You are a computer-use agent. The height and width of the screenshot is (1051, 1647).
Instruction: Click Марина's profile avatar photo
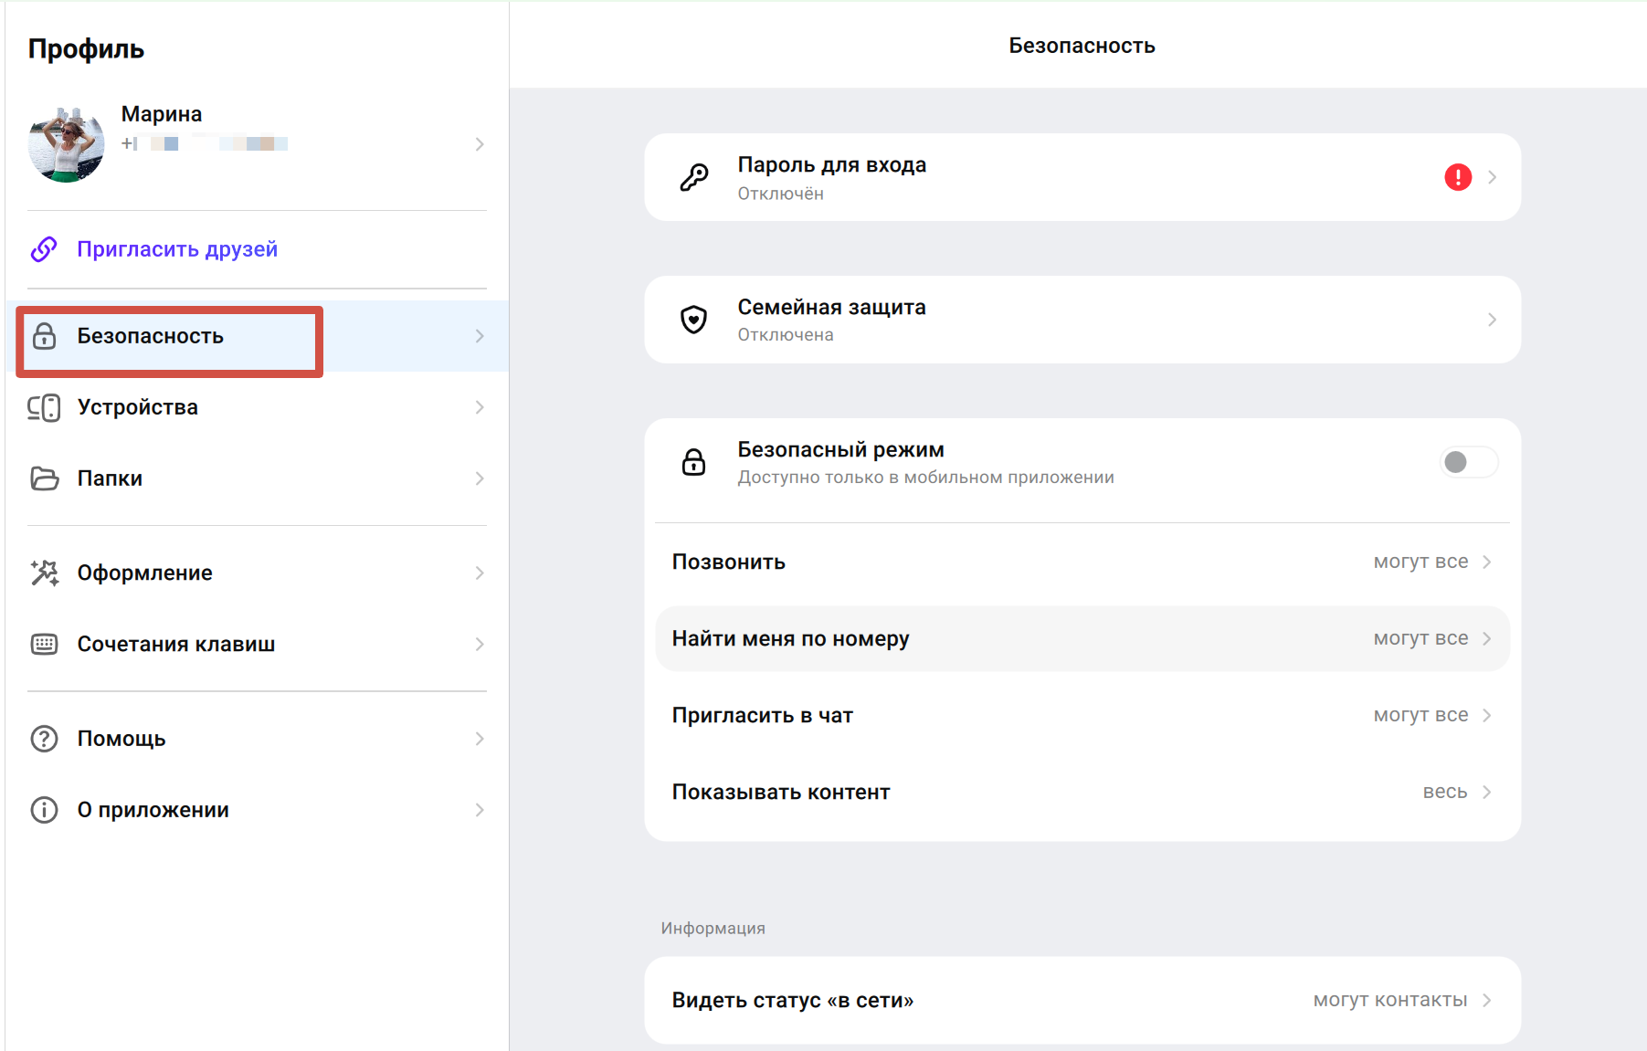(67, 144)
